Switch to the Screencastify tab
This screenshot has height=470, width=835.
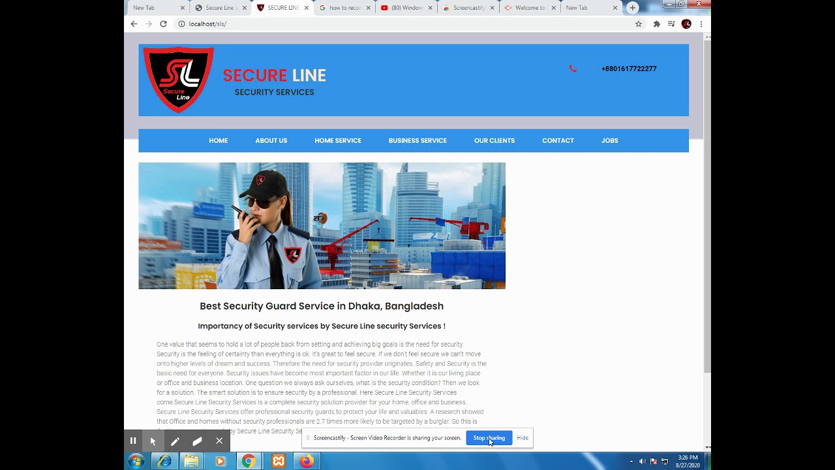tap(467, 8)
